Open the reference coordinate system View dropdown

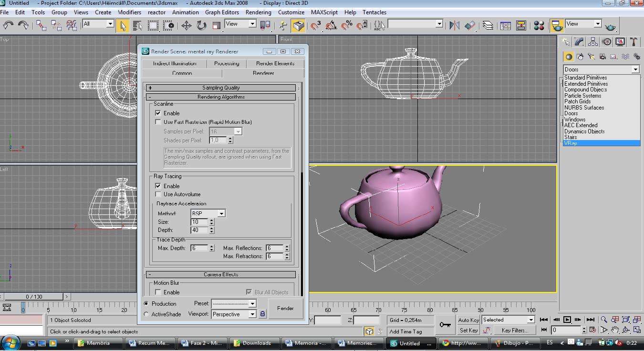241,24
